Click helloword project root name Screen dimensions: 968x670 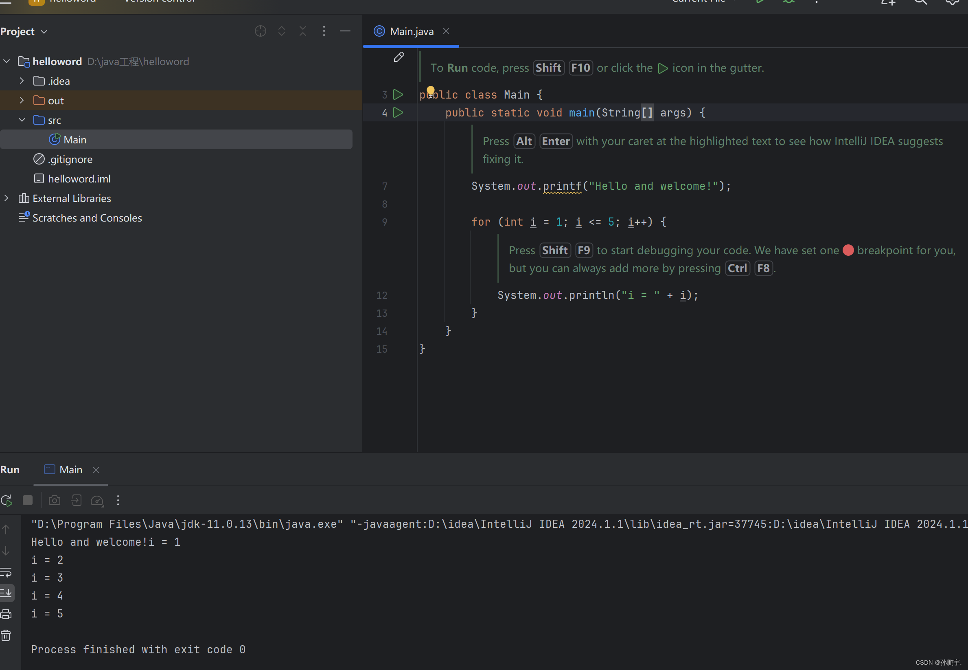(x=57, y=61)
